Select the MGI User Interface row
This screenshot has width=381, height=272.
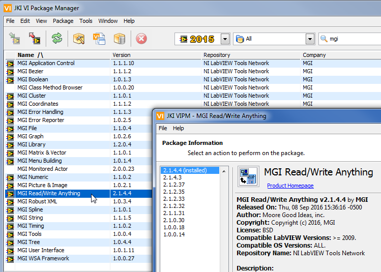coord(79,250)
